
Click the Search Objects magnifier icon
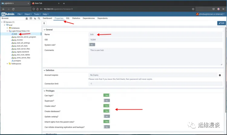39,18
